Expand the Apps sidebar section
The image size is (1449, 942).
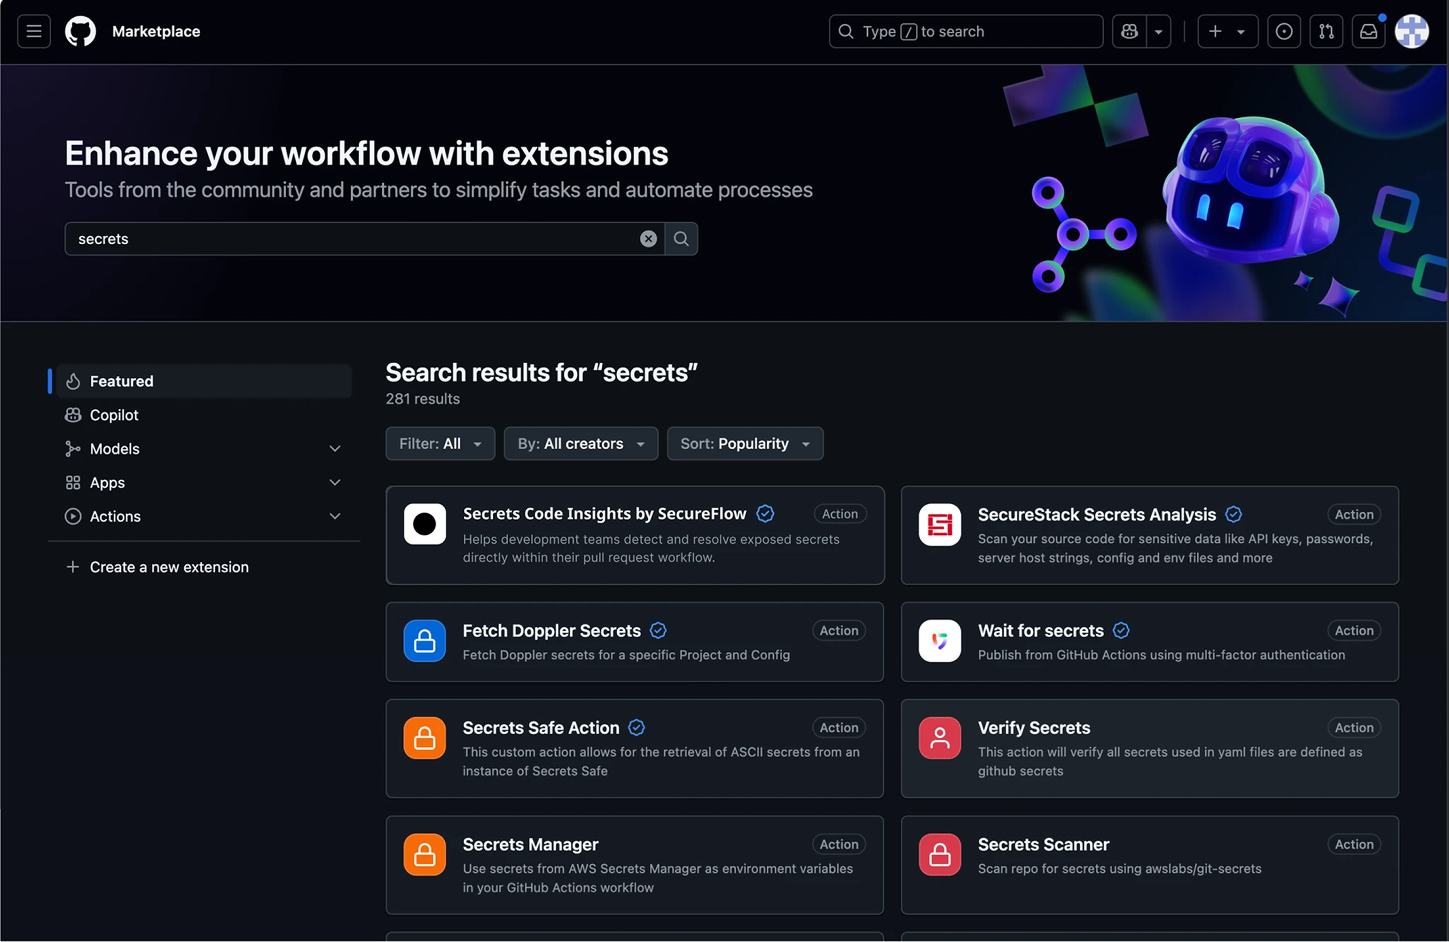[335, 482]
